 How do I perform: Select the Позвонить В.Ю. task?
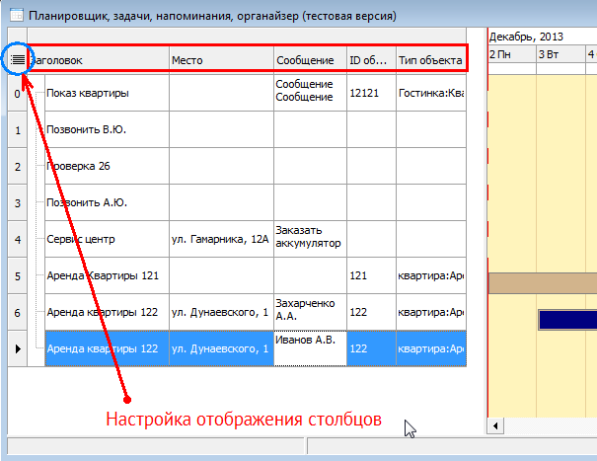[88, 129]
